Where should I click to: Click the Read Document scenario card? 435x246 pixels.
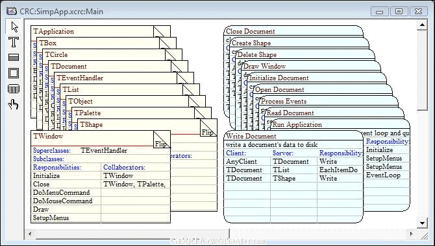click(x=290, y=113)
